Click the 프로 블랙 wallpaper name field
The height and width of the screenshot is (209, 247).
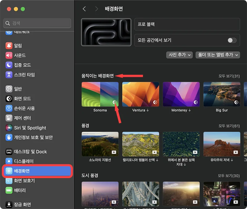coord(187,24)
